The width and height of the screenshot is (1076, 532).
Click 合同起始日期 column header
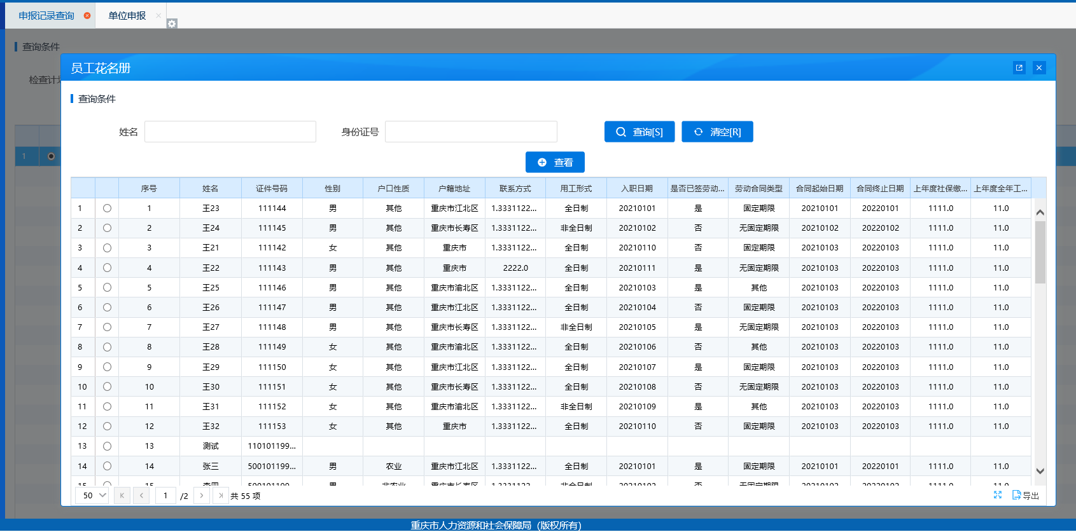pos(820,189)
